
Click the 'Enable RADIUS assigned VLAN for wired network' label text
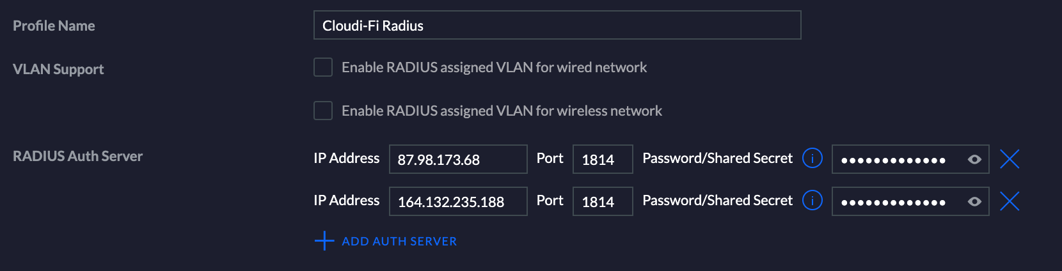pyautogui.click(x=494, y=67)
